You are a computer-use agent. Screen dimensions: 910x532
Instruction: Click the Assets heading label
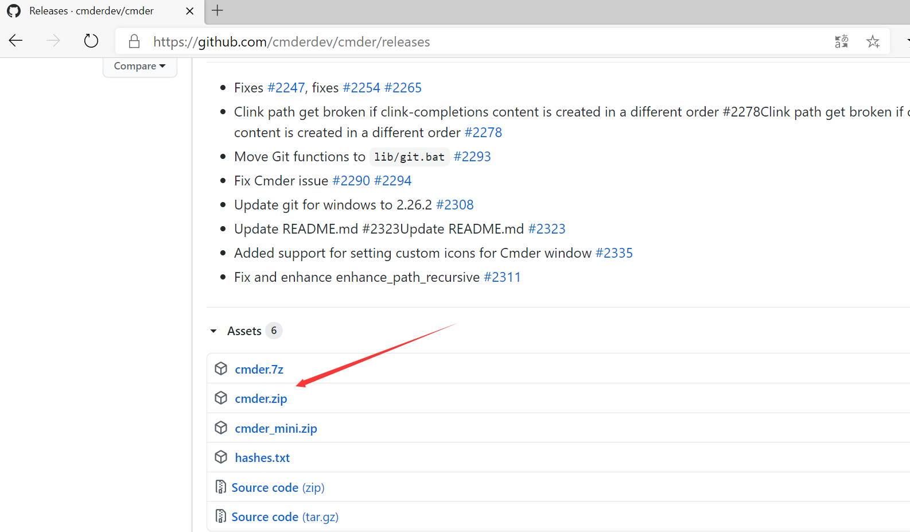(x=244, y=331)
